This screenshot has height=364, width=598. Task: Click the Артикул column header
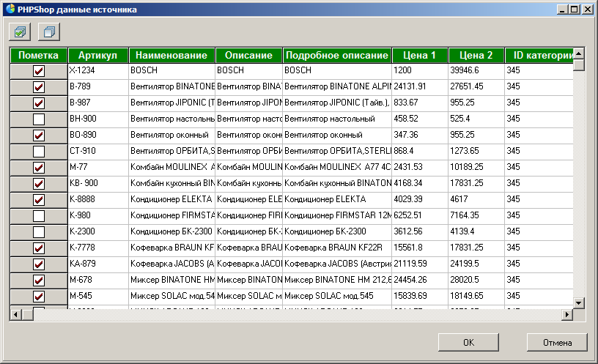98,55
